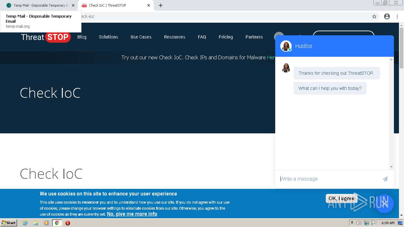
Task: Click the Show Desktop tray button
Action: tap(400, 223)
